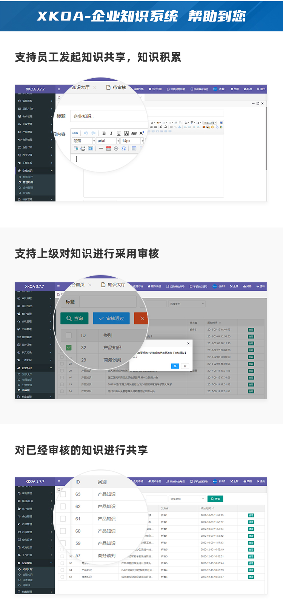Open the 段落 paragraph format dropdown
The image size is (283, 613).
pyautogui.click(x=84, y=141)
